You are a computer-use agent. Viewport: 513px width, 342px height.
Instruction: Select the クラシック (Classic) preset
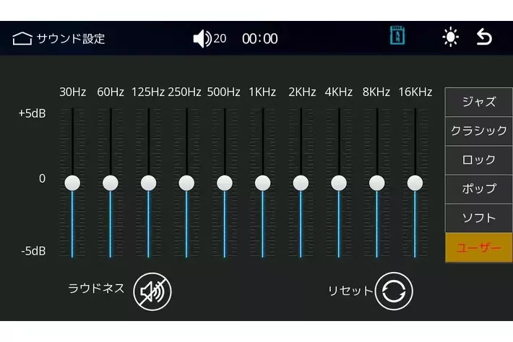[x=478, y=131]
